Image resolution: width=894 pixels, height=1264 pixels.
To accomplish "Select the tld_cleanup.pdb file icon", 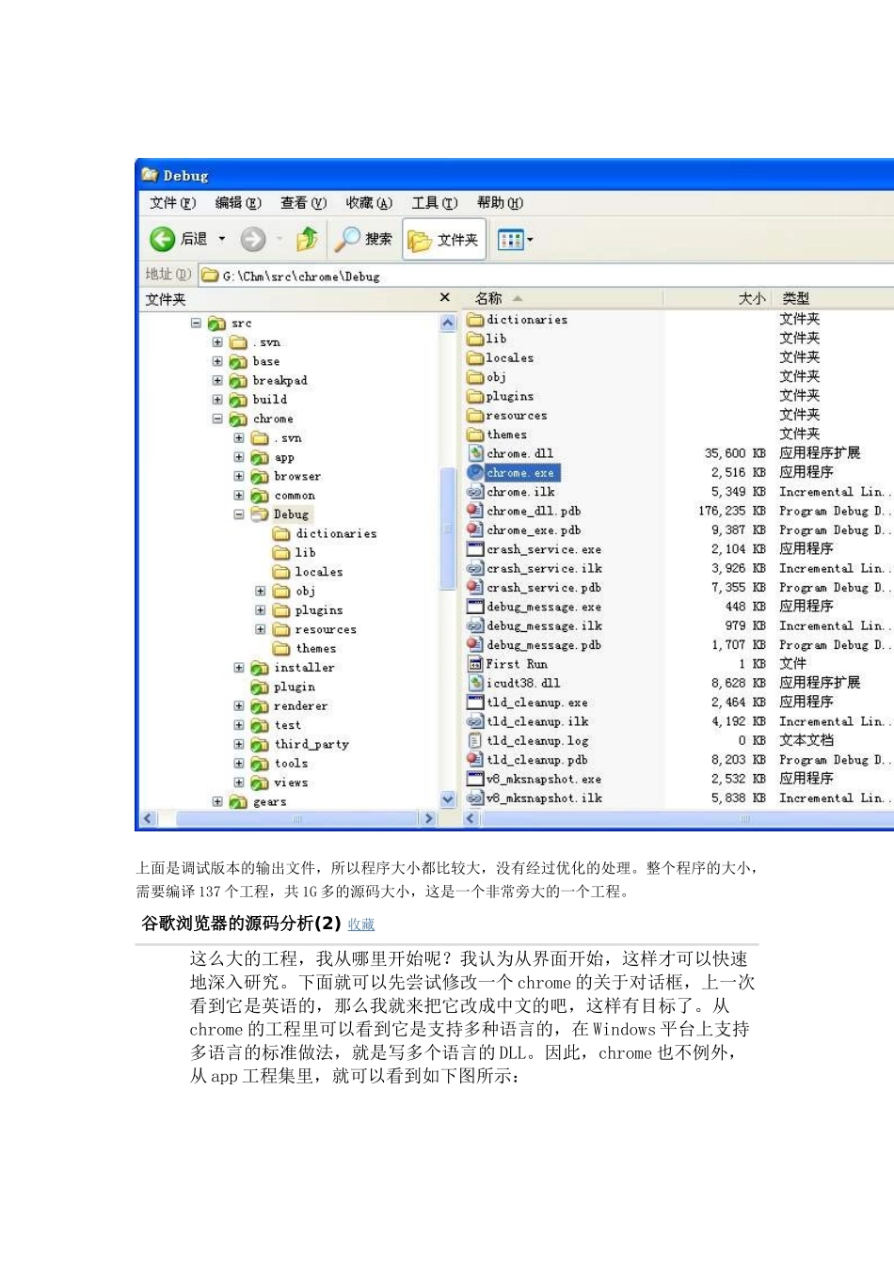I will click(x=476, y=760).
